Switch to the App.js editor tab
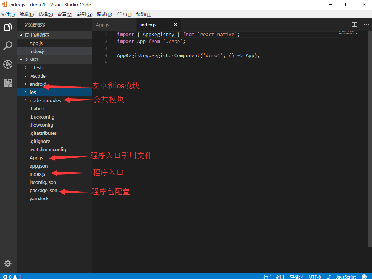Viewport: 372px width, 279px height. click(114, 25)
